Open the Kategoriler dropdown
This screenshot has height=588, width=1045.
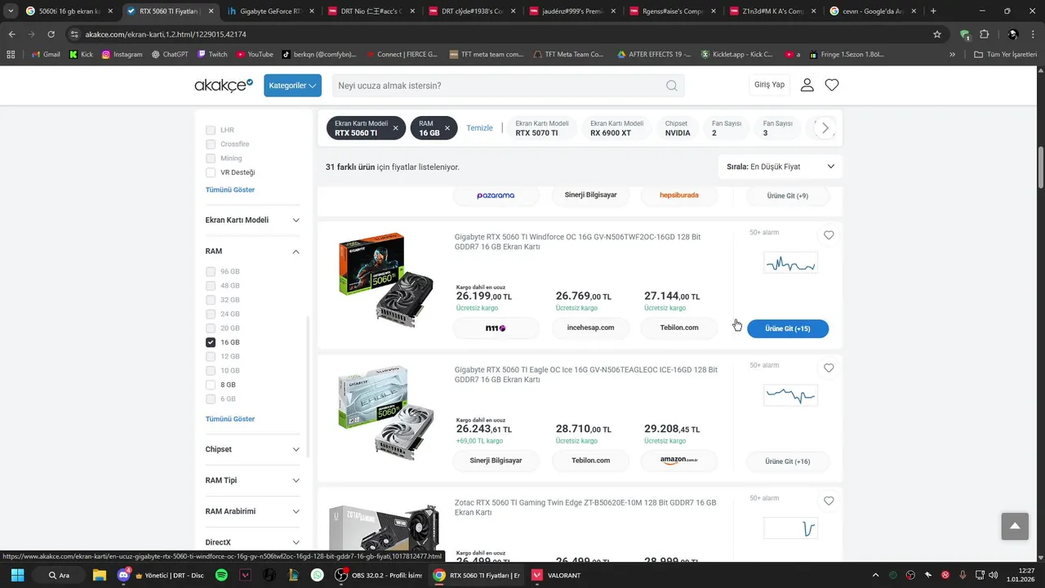click(292, 86)
